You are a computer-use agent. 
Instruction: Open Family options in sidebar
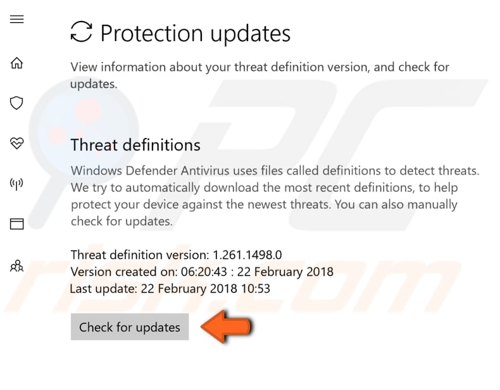click(x=17, y=266)
